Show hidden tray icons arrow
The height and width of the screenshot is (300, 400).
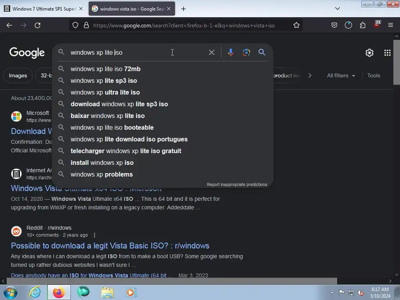coord(332,293)
